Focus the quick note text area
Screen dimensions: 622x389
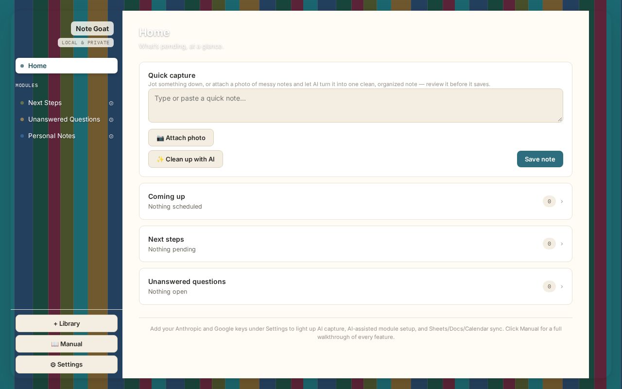(x=356, y=106)
